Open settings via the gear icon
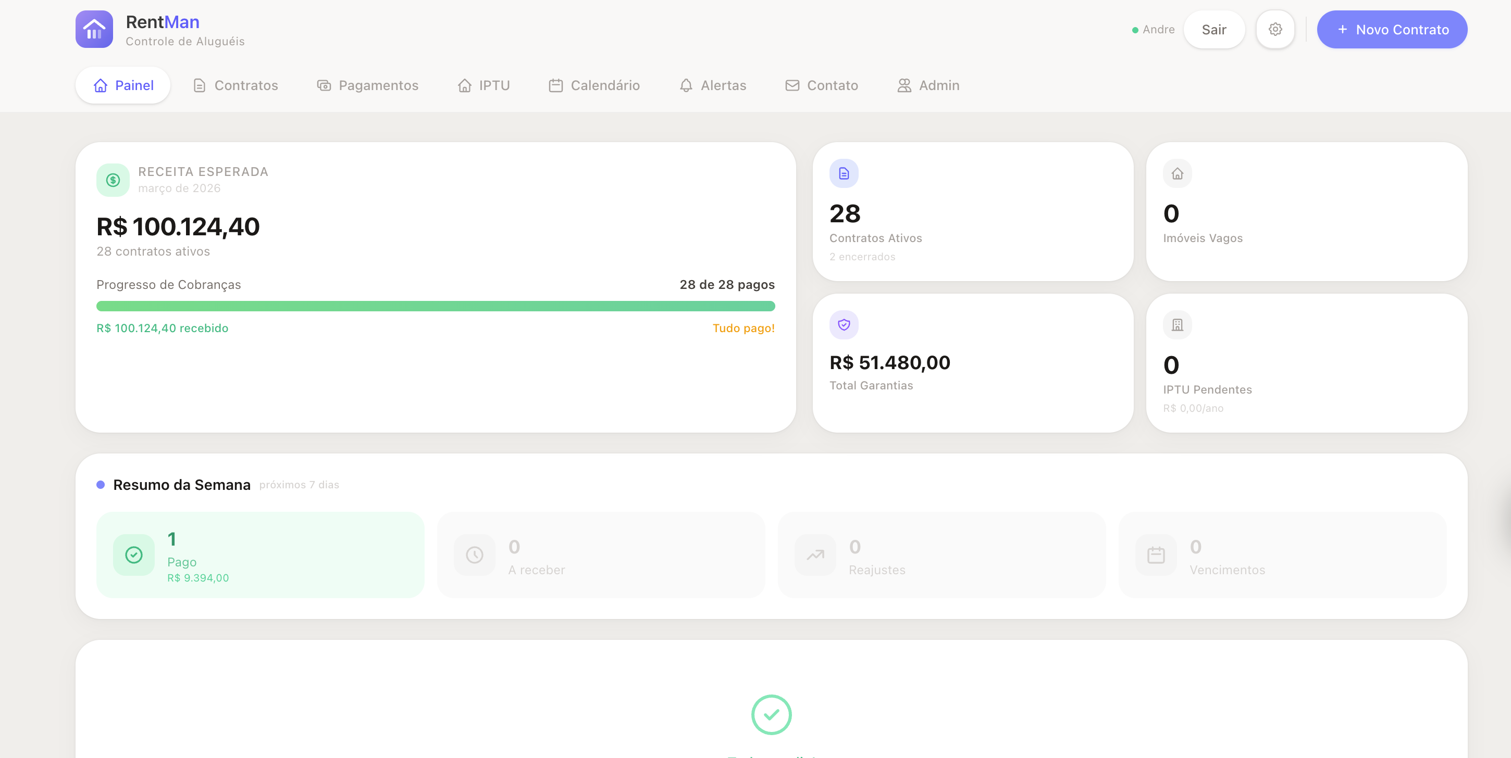Screen dimensions: 1511x758 pyautogui.click(x=1274, y=29)
